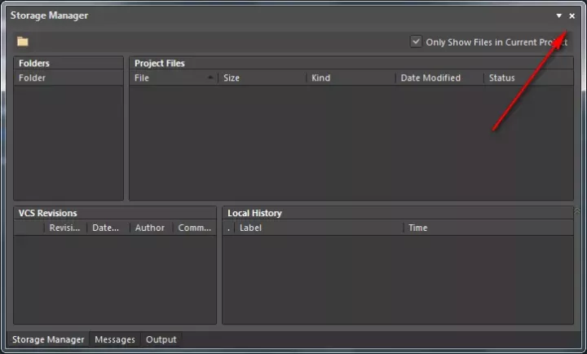Screen dimensions: 587x354
Task: Sort VCS revisions by Author column
Action: click(150, 228)
